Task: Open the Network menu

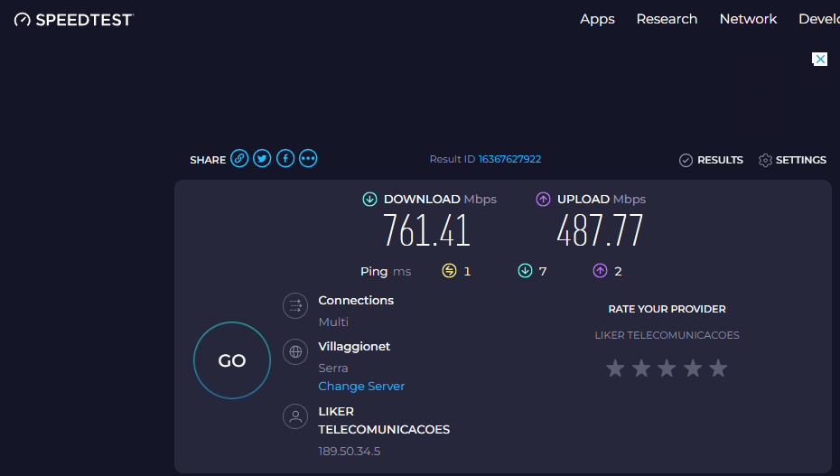Action: coord(749,19)
